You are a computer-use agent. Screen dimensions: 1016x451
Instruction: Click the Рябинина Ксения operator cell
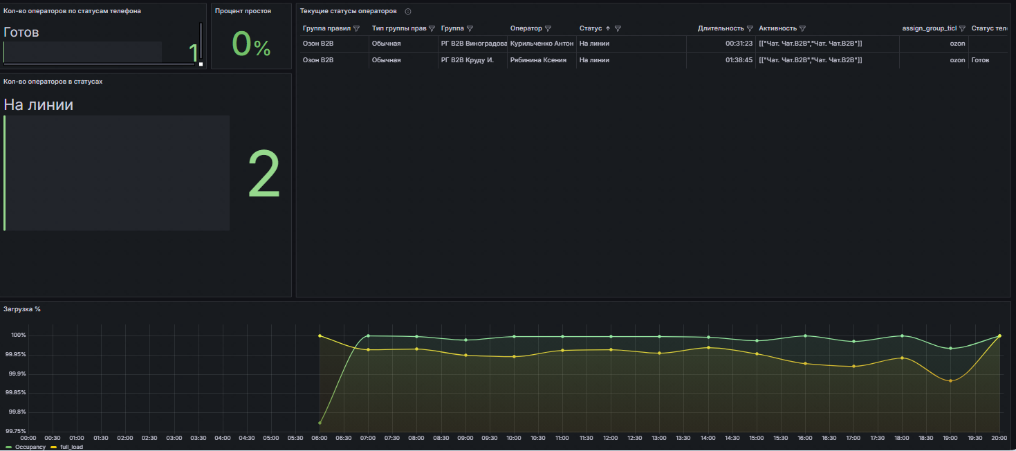[538, 60]
